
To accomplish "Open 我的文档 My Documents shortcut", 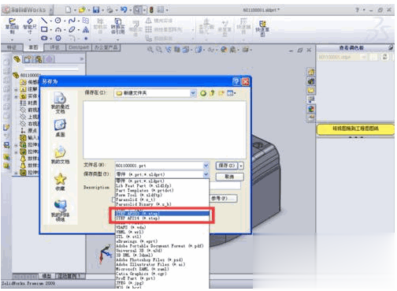I will (60, 155).
